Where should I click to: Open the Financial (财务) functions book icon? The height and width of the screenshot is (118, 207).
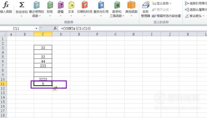pos(50,5)
